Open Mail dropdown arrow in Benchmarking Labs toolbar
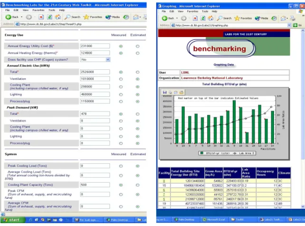305x226 pixels. tap(140, 17)
